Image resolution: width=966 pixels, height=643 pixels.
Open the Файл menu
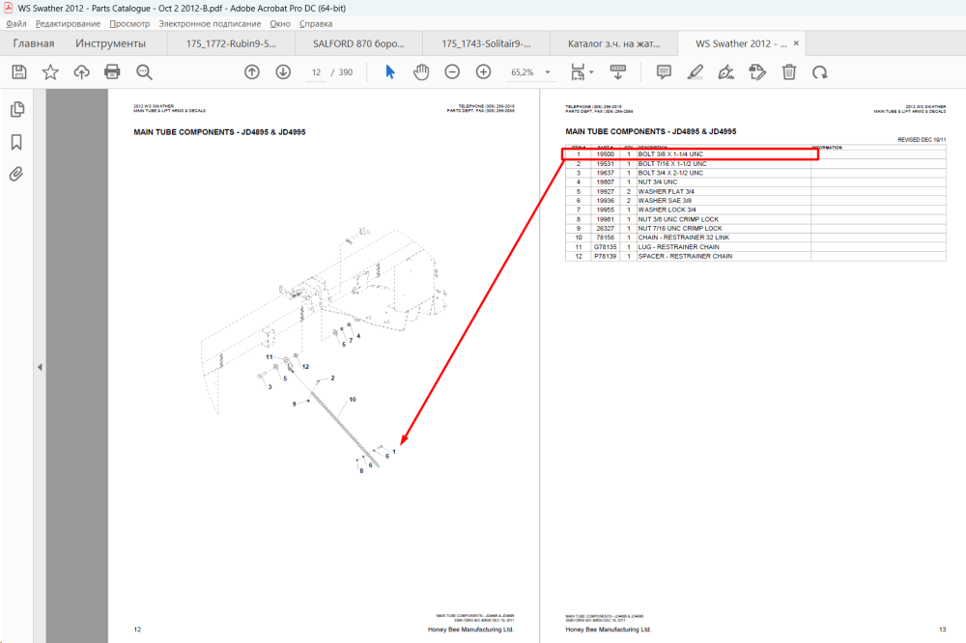click(16, 23)
